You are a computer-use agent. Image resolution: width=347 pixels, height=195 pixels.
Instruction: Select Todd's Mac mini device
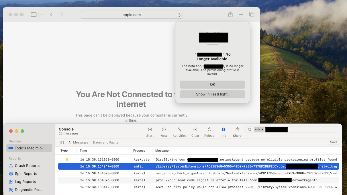(29, 148)
